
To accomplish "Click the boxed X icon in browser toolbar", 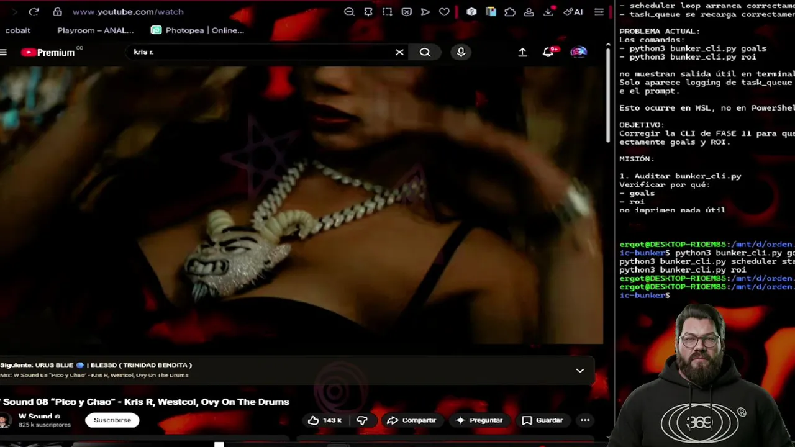I will (x=406, y=12).
